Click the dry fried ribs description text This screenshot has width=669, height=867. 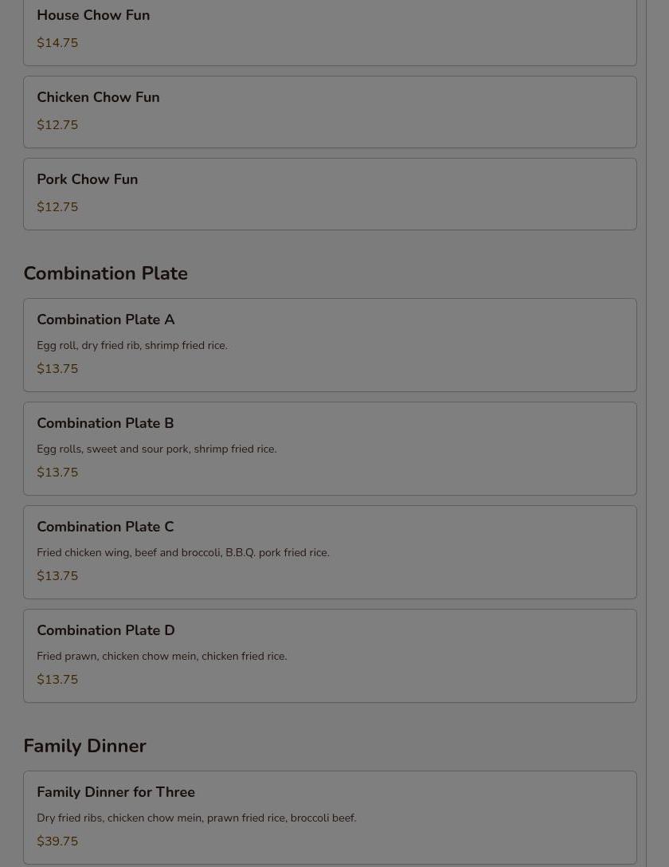pos(197,818)
